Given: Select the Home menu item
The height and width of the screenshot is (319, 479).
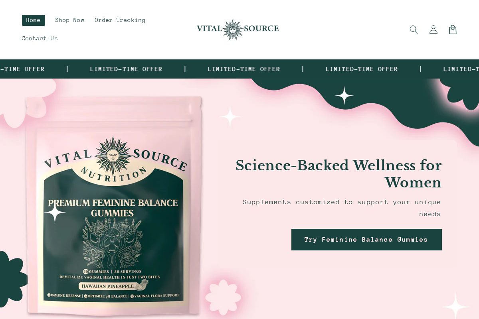Looking at the screenshot, I should pyautogui.click(x=34, y=20).
